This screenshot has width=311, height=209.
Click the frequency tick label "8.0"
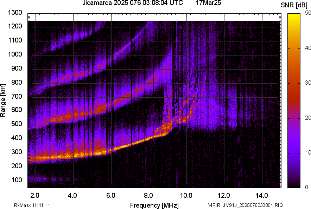(148, 196)
